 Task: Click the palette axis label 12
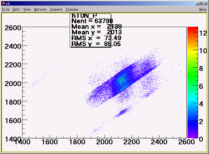[x=203, y=33]
